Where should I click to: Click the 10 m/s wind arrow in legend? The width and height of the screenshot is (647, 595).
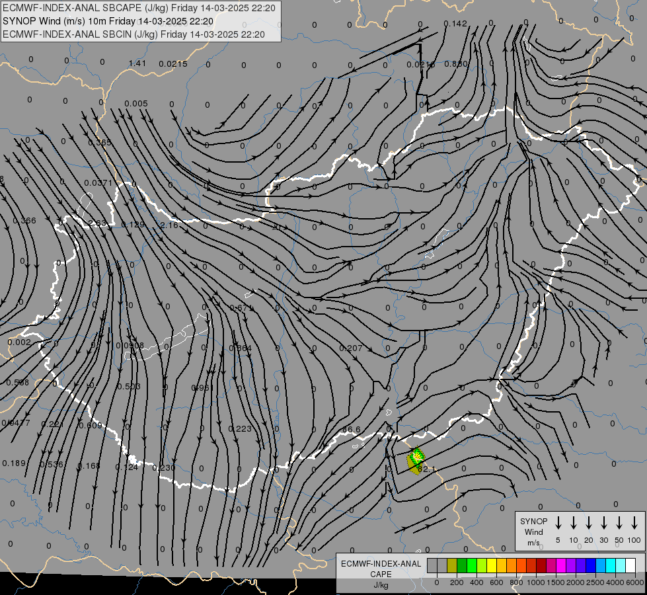[x=574, y=522]
